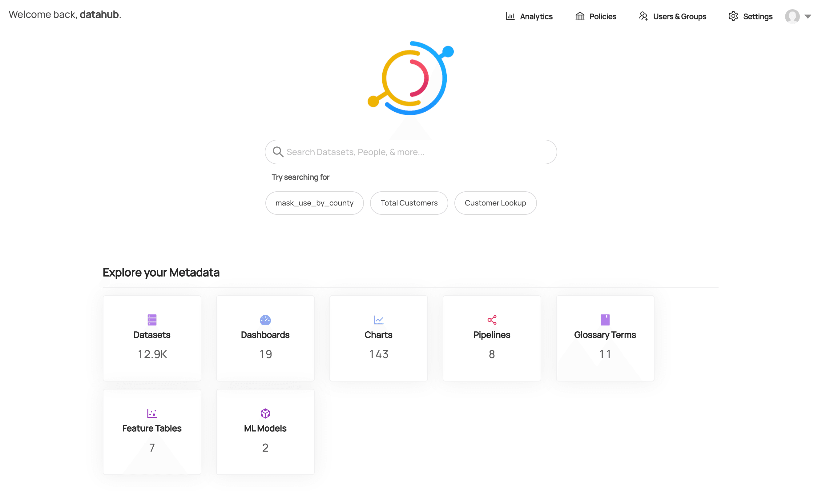Click the 19 dashboards count

(266, 354)
